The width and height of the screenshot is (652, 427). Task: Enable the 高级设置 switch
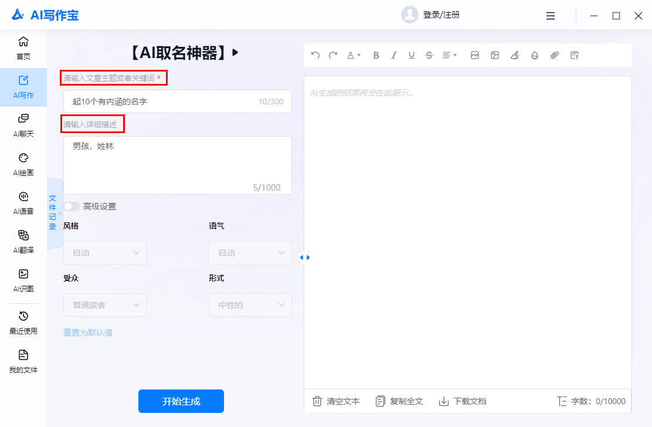[72, 206]
